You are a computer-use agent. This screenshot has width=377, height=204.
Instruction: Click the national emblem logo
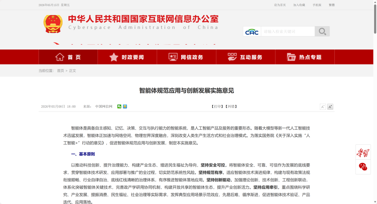[53, 24]
